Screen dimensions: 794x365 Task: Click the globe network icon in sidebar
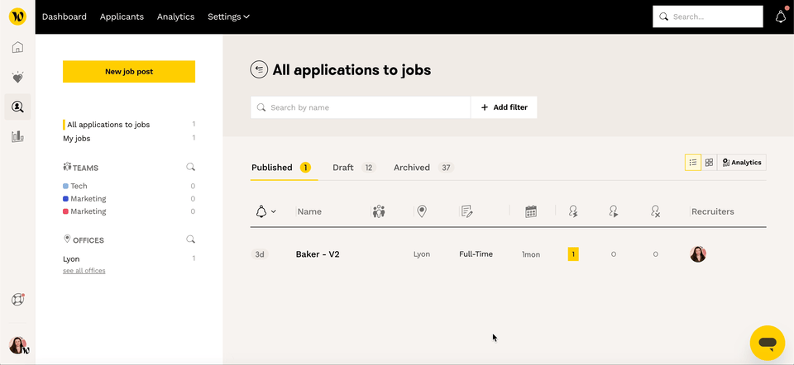tap(17, 300)
